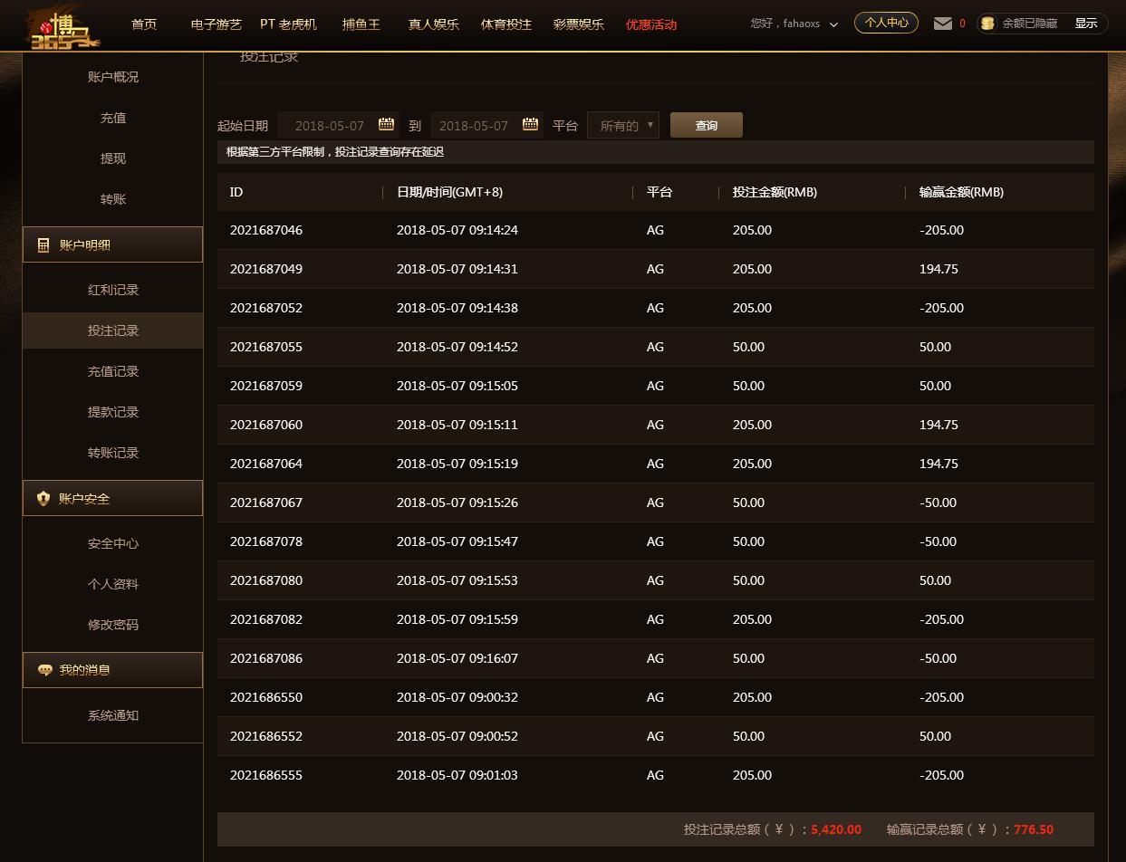
Task: Click 显示 to show balance
Action: pos(1086,24)
